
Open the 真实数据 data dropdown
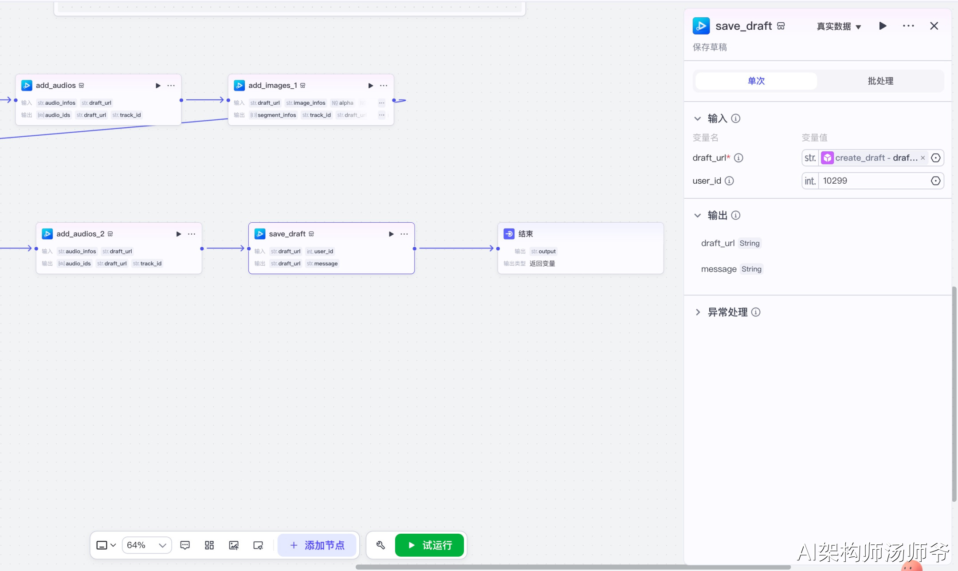coord(839,26)
